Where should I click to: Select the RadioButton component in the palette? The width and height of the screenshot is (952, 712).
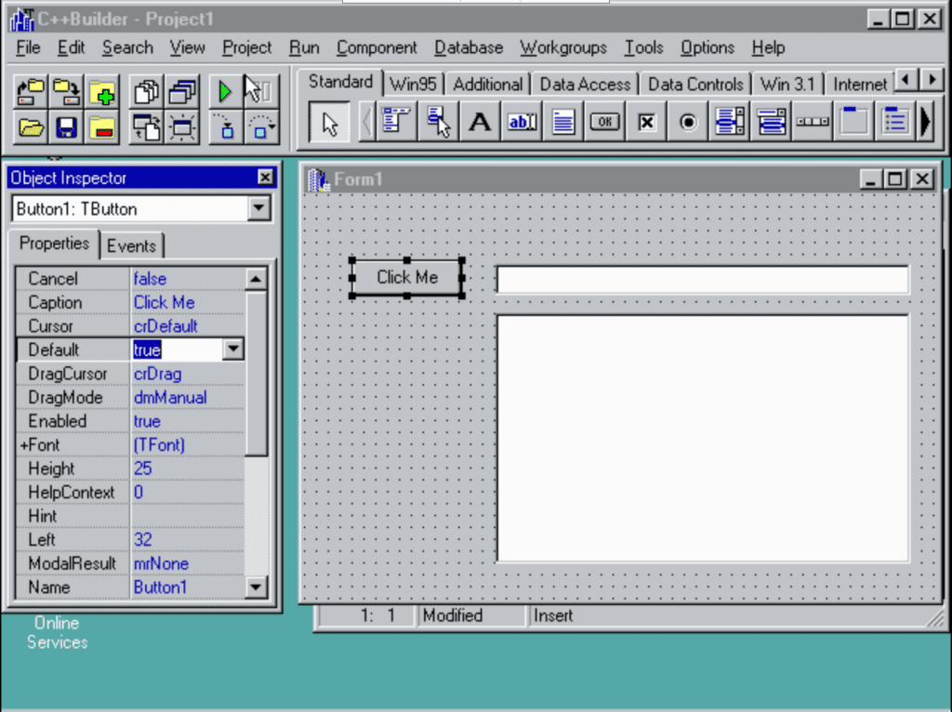(688, 122)
